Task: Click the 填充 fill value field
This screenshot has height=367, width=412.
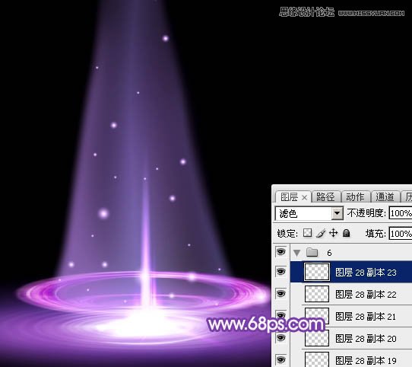Action: 401,234
